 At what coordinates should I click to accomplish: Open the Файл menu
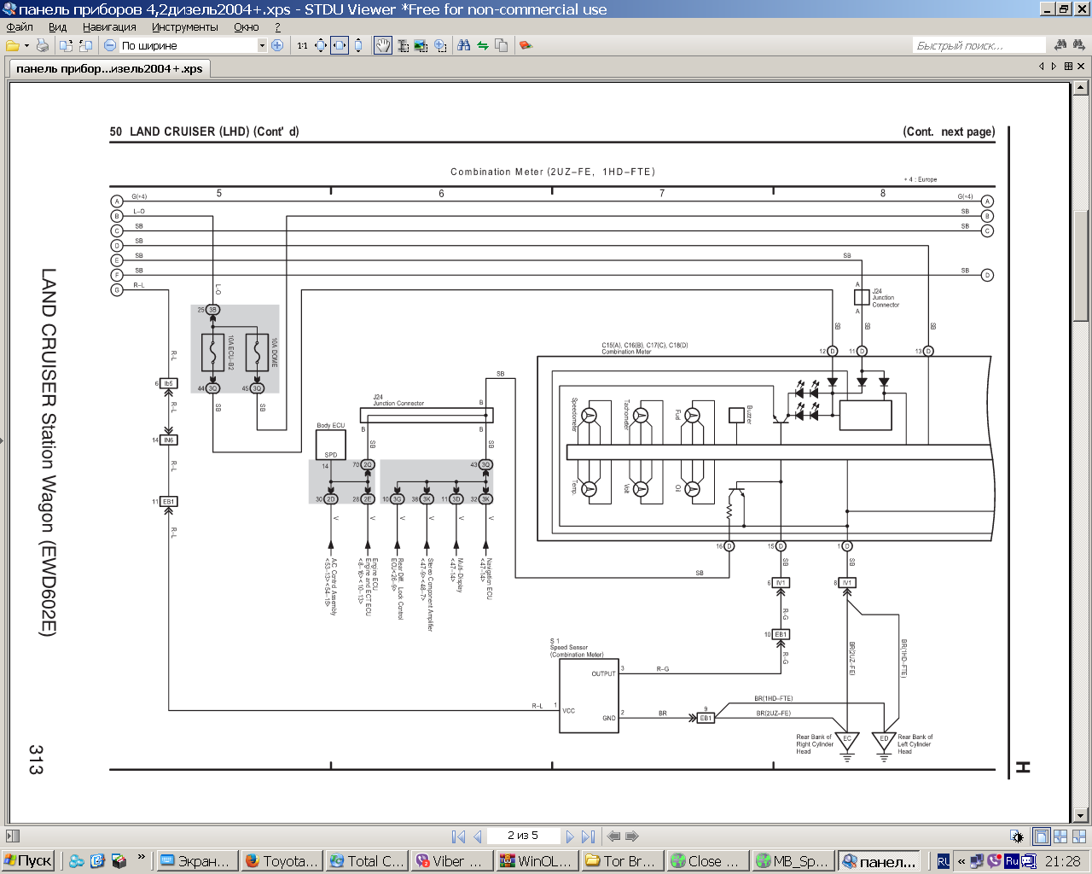20,27
